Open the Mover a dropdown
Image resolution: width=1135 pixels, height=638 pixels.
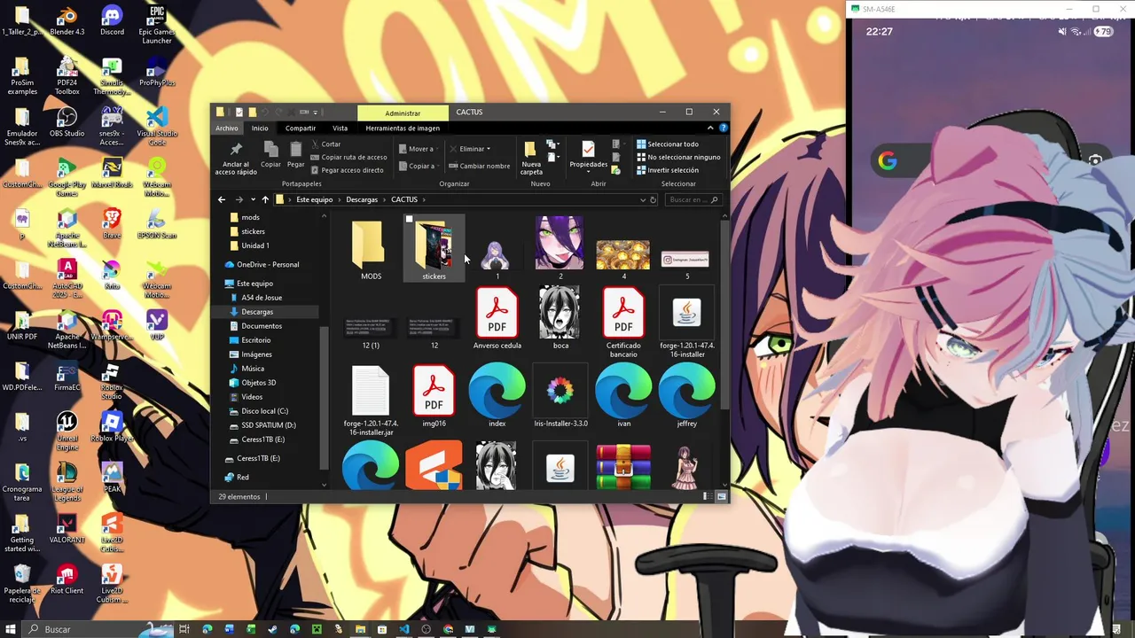pos(417,149)
